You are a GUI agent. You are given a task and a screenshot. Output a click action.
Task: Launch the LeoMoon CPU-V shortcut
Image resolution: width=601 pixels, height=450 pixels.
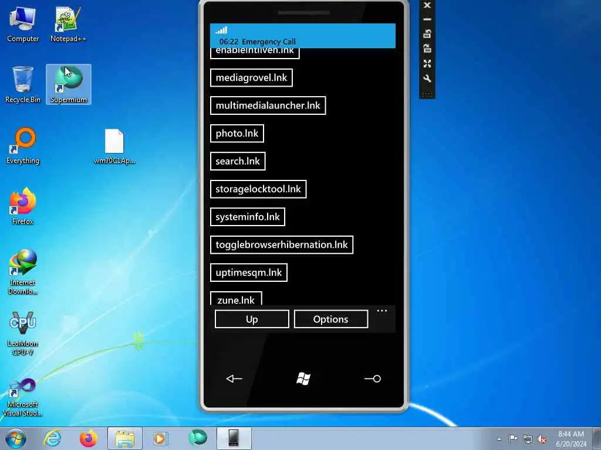pyautogui.click(x=23, y=333)
